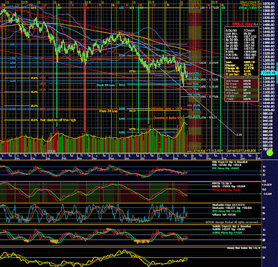The width and height of the screenshot is (278, 267).
Task: Select the 'Net decline off the high' annotation
Action: coord(58,120)
